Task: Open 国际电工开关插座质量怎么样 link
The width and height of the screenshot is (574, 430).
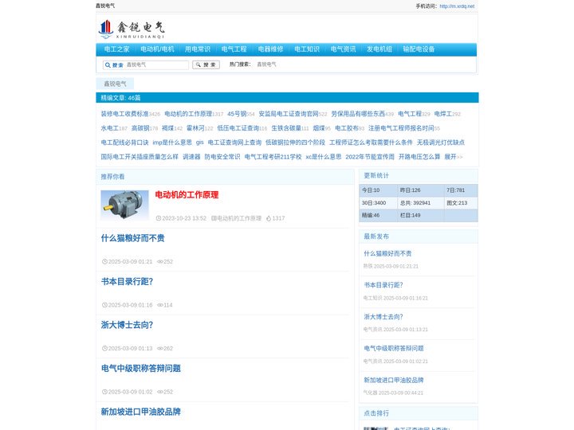Action: tap(140, 157)
